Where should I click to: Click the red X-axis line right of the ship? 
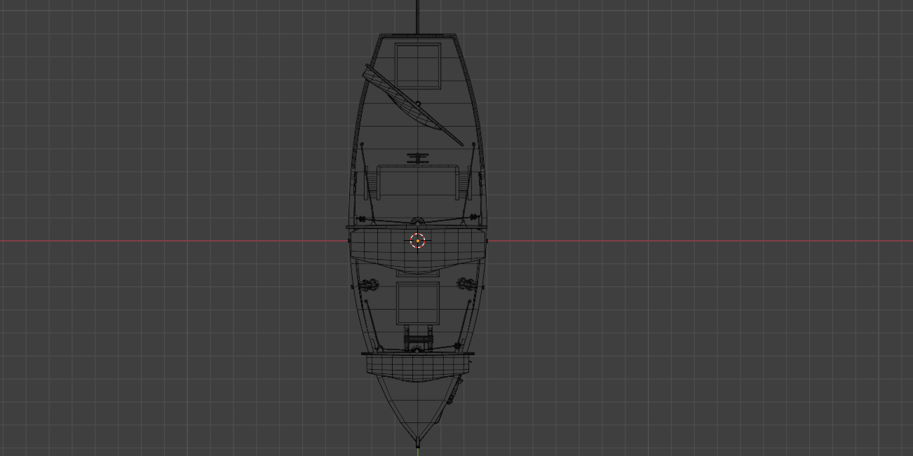coord(700,241)
